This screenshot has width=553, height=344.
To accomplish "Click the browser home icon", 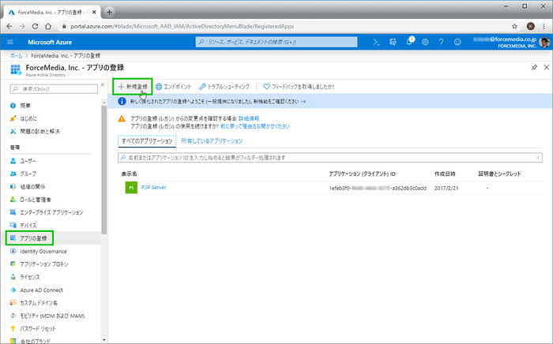I will coord(48,26).
